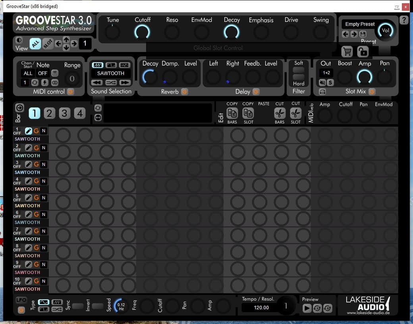Image resolution: width=413 pixels, height=324 pixels.
Task: Click Copy Bars in the Edit section
Action: tap(232, 113)
